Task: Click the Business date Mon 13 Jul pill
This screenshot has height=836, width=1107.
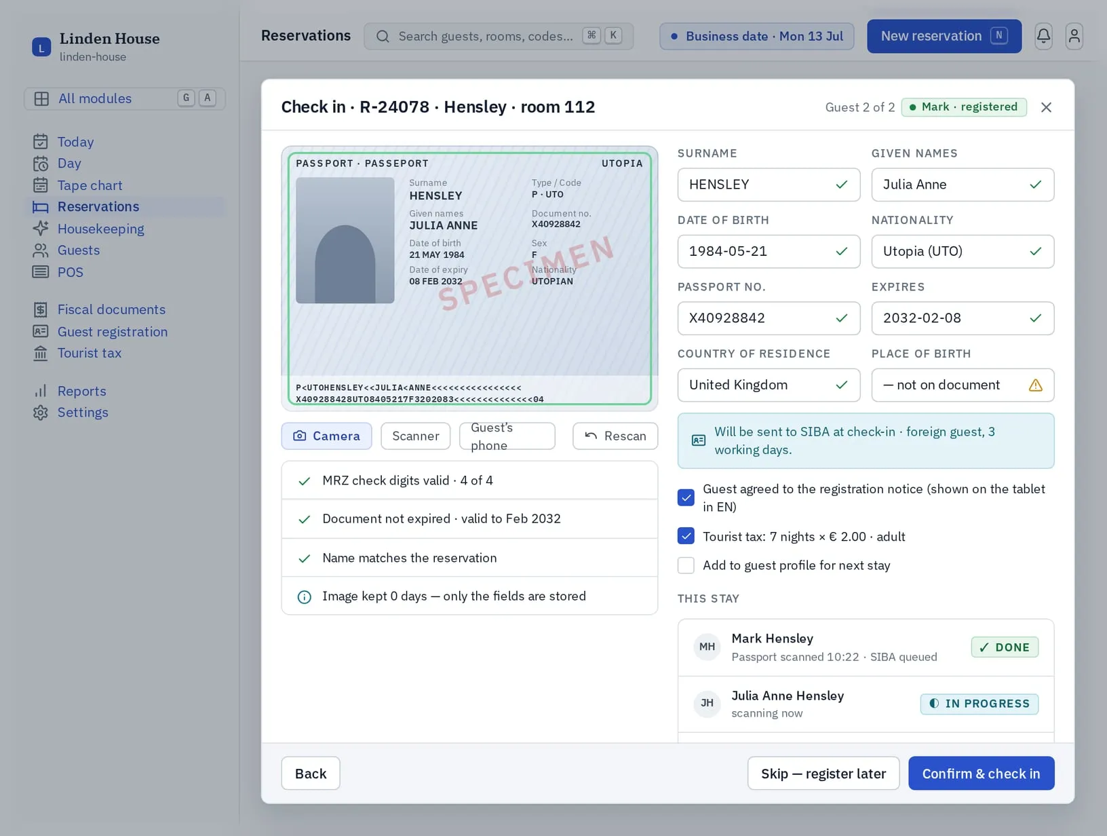Action: (x=756, y=36)
